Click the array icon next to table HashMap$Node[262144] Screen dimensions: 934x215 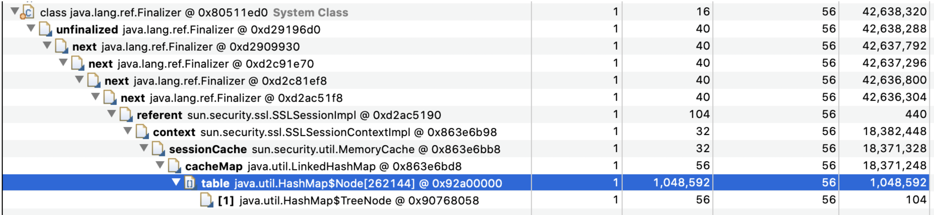[x=190, y=183]
